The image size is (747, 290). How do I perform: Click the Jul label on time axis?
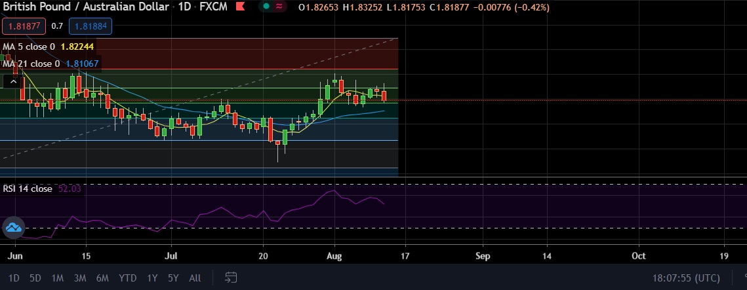pyautogui.click(x=171, y=256)
